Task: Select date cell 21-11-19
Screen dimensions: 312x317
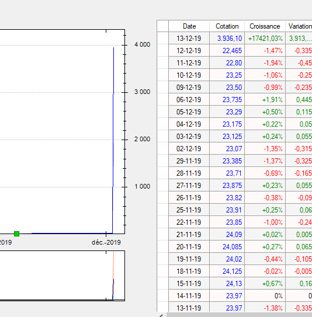Action: (x=189, y=234)
